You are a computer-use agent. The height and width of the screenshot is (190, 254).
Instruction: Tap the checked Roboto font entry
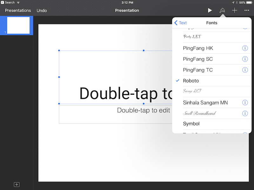click(x=203, y=81)
